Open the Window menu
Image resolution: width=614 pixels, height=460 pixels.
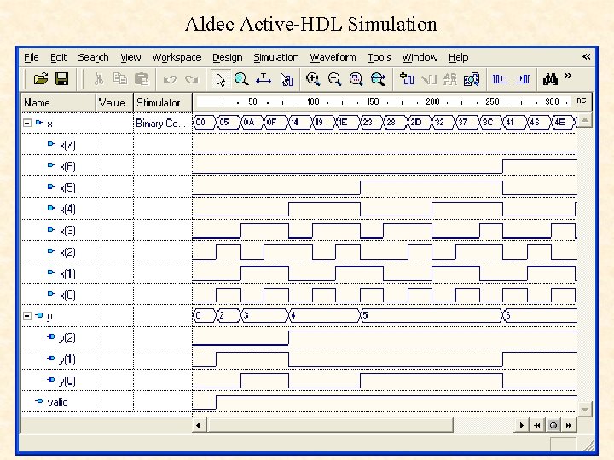pyautogui.click(x=420, y=58)
